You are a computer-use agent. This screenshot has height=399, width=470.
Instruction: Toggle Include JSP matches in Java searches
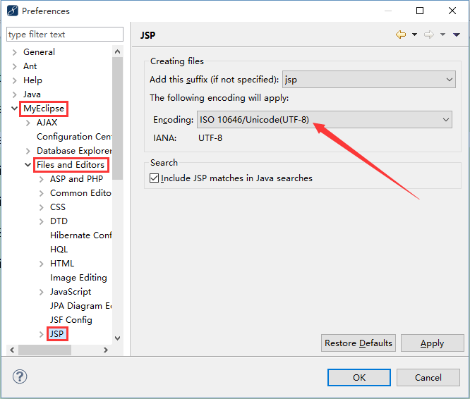tap(154, 178)
